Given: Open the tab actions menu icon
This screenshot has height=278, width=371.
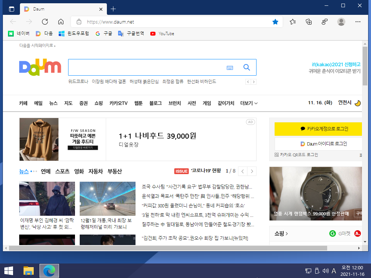Looking at the screenshot, I should click(11, 9).
